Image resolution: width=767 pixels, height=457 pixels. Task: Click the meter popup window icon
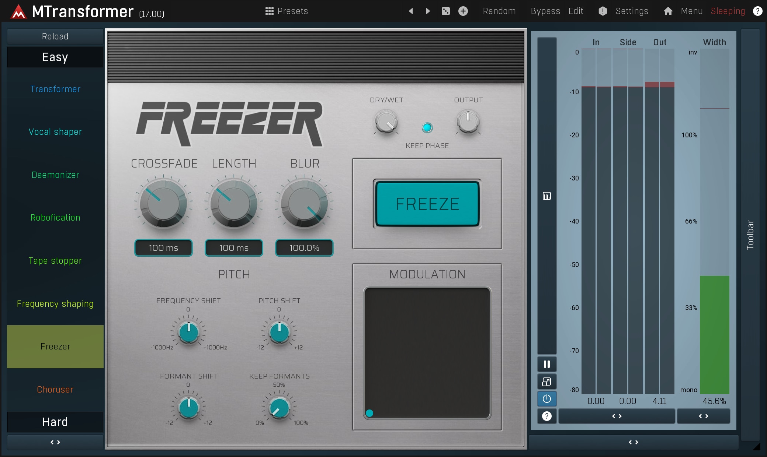[547, 382]
